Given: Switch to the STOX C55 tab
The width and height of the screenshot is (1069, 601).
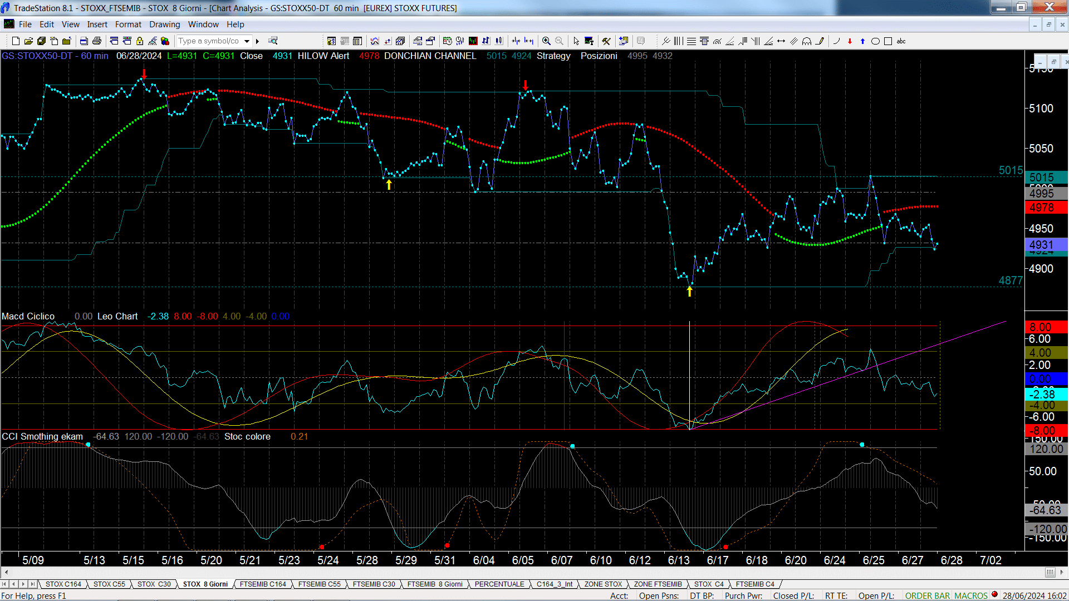Looking at the screenshot, I should click(x=109, y=584).
